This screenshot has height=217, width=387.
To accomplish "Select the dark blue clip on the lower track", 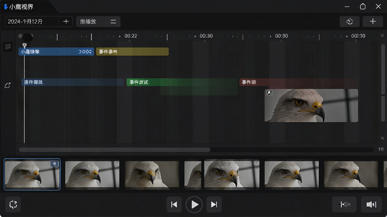I will pyautogui.click(x=73, y=82).
